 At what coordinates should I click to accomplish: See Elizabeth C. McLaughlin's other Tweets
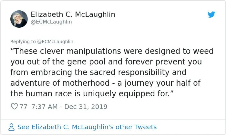(87, 127)
